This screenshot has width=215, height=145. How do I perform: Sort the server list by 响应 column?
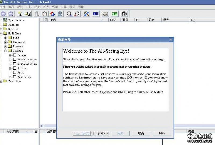point(114,20)
